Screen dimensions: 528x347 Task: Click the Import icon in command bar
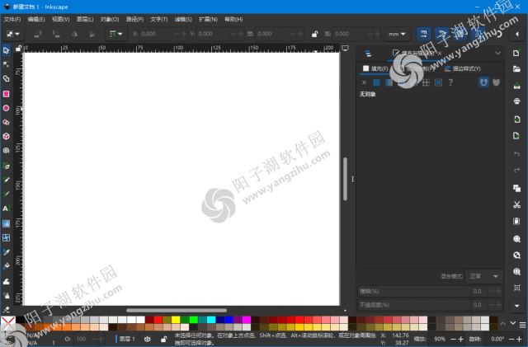[516, 120]
